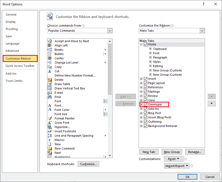Select the Format Painter command icon
The width and height of the screenshot is (222, 182).
pos(49,118)
